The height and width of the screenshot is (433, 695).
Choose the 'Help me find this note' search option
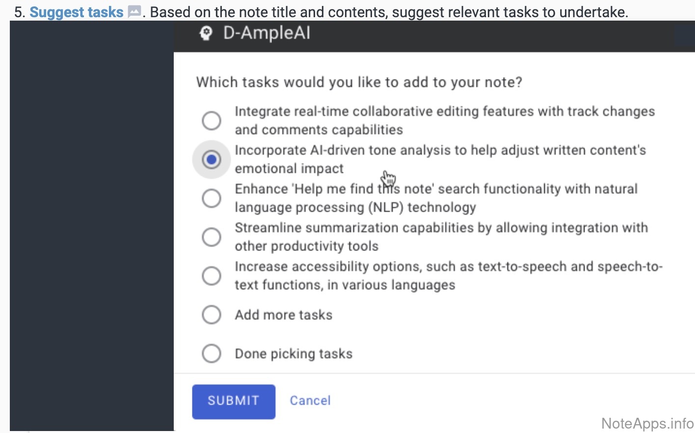(212, 198)
